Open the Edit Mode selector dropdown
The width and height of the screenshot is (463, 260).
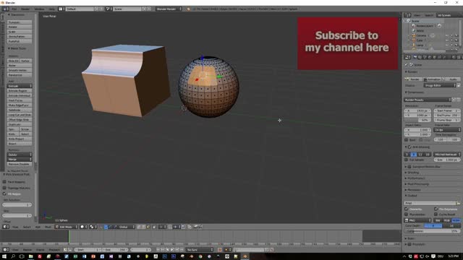click(x=66, y=227)
